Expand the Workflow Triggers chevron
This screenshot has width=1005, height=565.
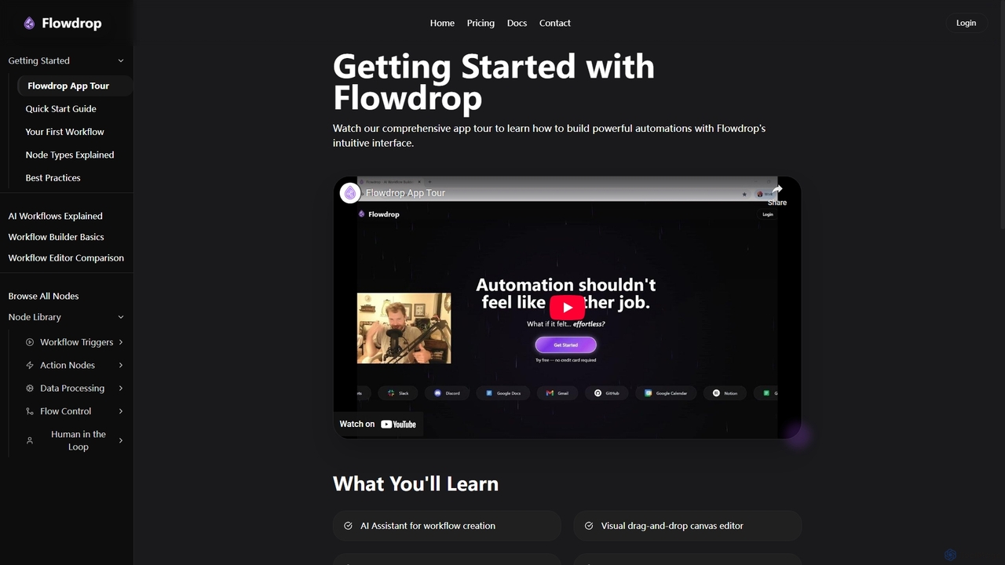coord(121,342)
